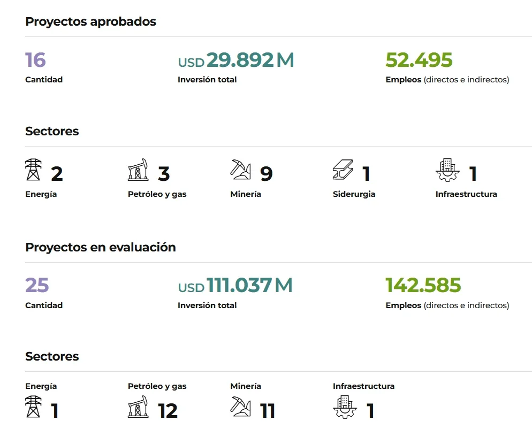Click the Energía tower icon under approved projects
532x436 pixels.
pos(33,170)
